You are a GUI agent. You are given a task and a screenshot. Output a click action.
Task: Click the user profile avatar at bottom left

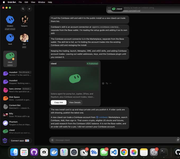pyautogui.click(x=5, y=141)
